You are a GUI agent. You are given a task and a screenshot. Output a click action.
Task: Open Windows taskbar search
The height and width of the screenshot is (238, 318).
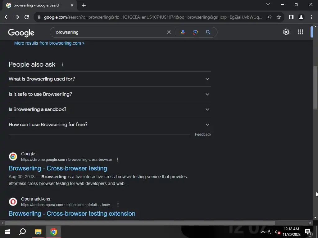22,232
